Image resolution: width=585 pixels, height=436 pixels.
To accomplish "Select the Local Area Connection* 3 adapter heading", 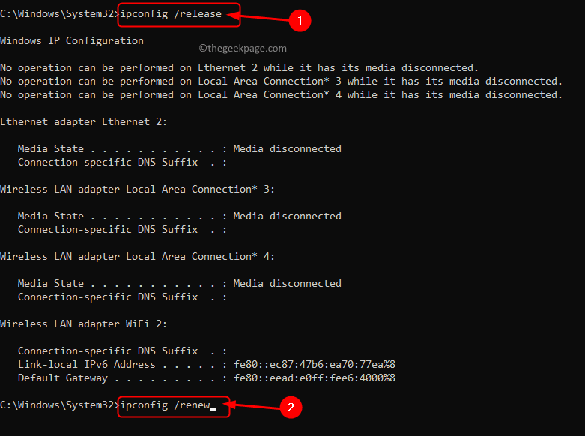I will click(137, 190).
